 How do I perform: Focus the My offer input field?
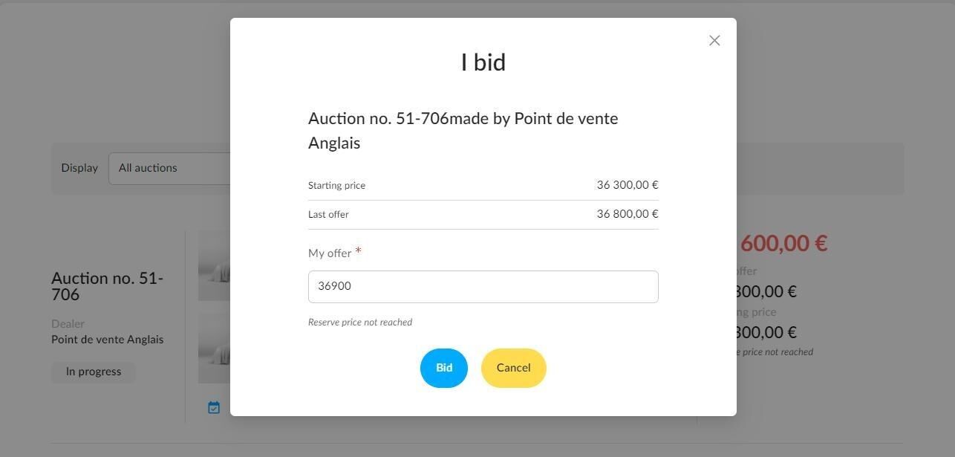483,287
